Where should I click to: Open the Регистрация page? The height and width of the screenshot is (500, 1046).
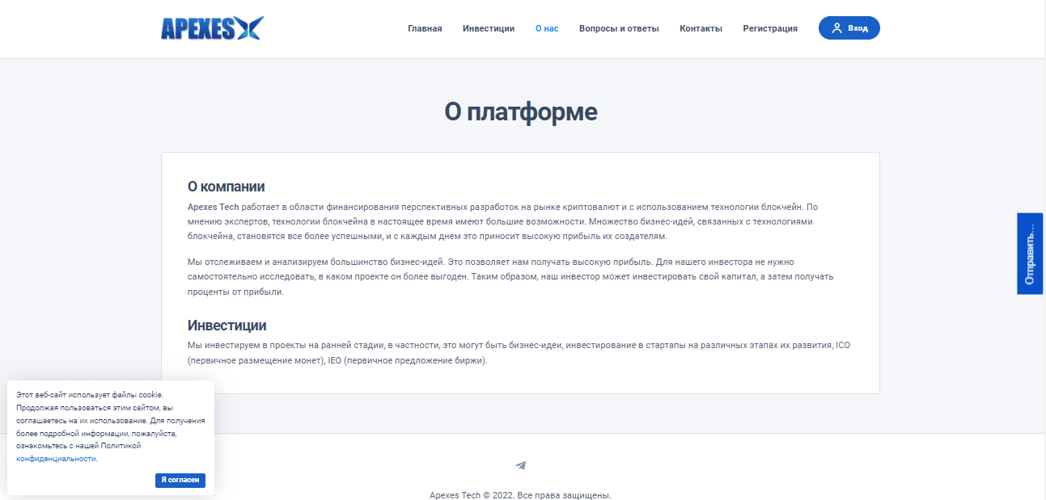click(x=769, y=27)
